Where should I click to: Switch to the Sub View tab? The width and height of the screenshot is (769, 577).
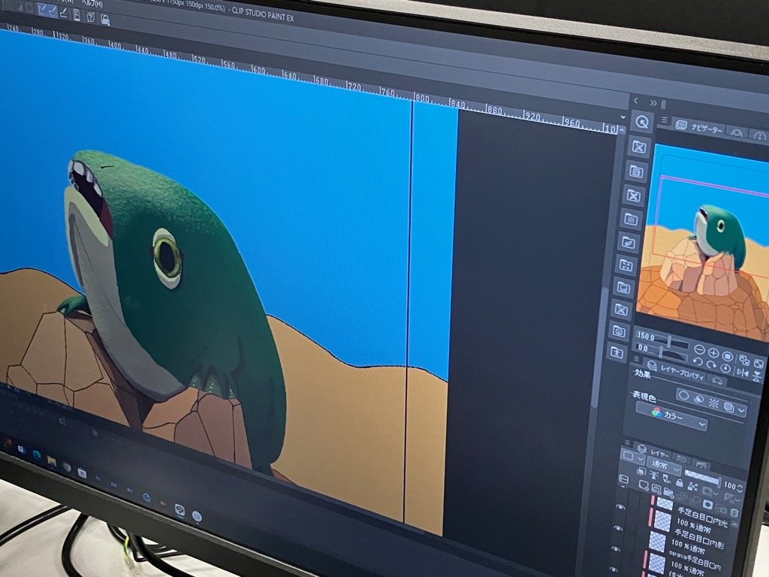point(736,133)
